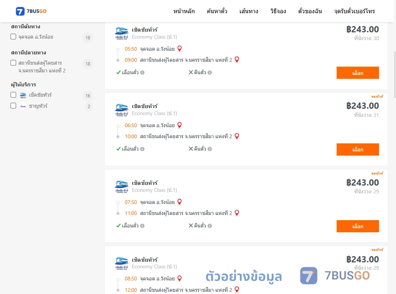Go to เส้นทาง in the navigation
The image size is (396, 294).
(249, 11)
